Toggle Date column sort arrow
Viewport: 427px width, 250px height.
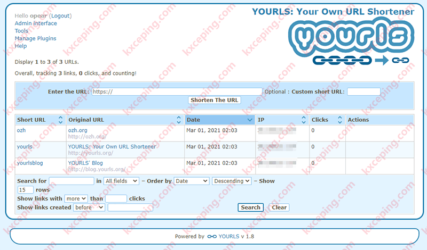250,120
